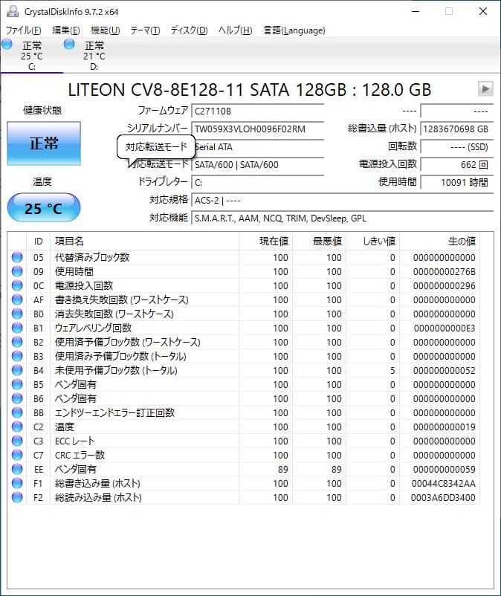Click the blue indicator beside ウェアレベリング回数
The height and width of the screenshot is (596, 501).
click(17, 328)
